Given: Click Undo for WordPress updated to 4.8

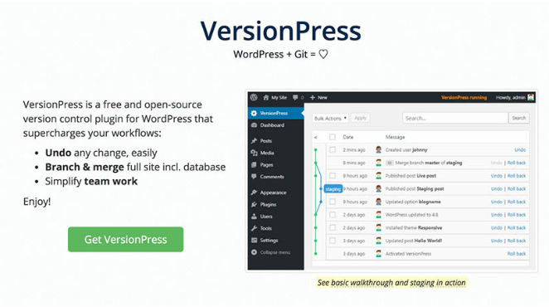Looking at the screenshot, I should click(x=497, y=214).
